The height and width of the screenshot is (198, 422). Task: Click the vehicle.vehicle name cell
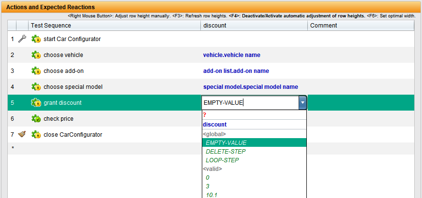pos(232,55)
